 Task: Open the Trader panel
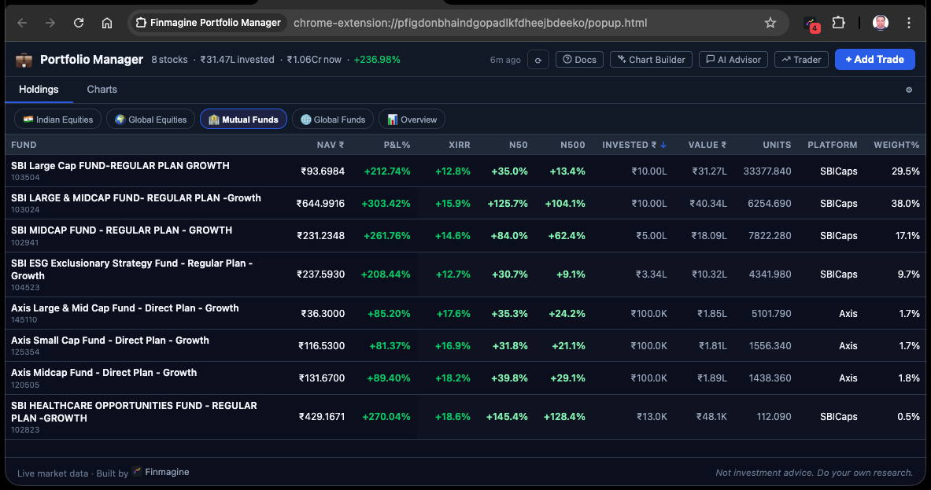point(801,59)
